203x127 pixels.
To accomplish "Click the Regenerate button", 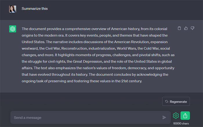I will tap(176, 101).
